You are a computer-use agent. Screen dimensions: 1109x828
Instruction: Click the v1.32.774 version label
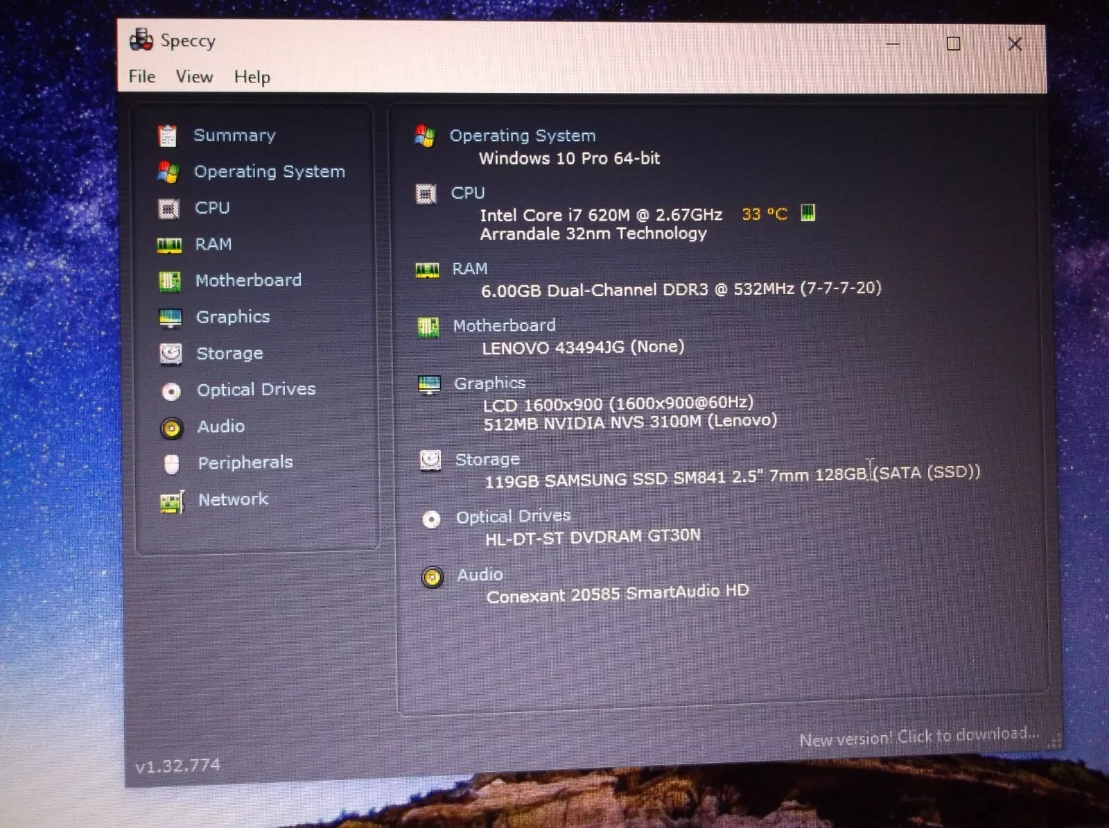(x=177, y=766)
